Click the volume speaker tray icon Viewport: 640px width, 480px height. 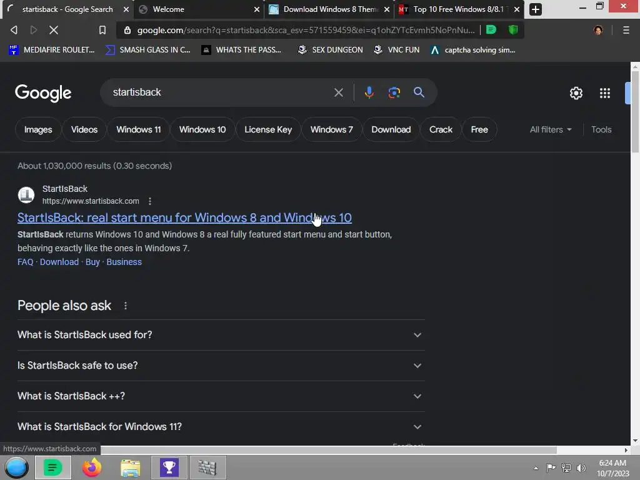[x=581, y=467]
